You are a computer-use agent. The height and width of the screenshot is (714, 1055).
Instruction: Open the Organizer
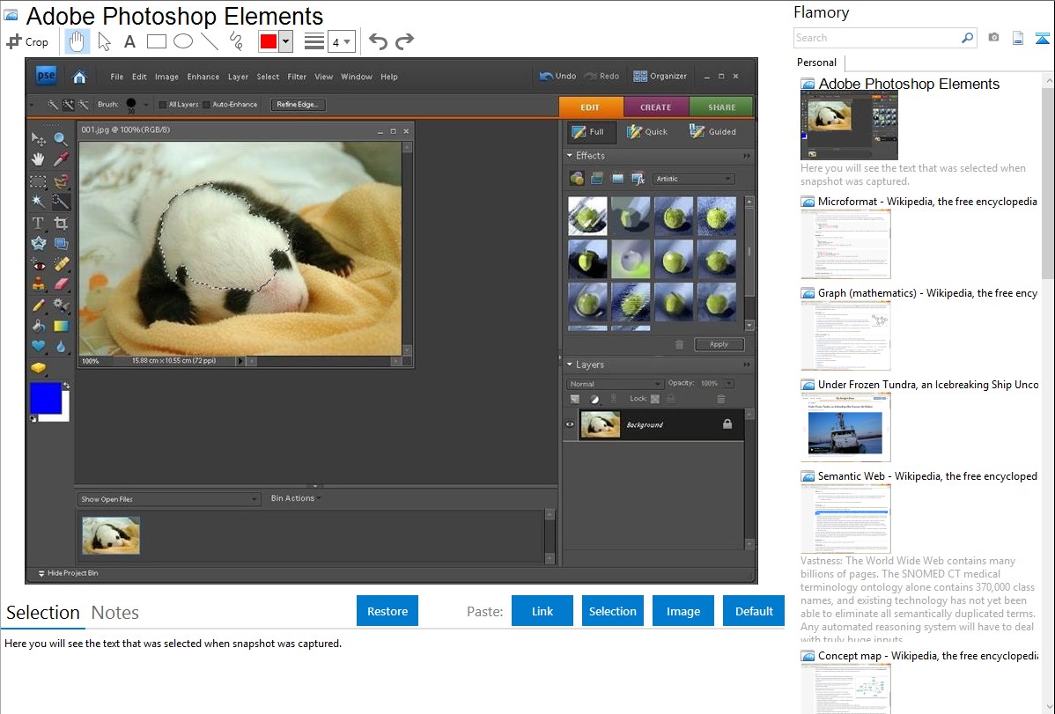pyautogui.click(x=660, y=76)
